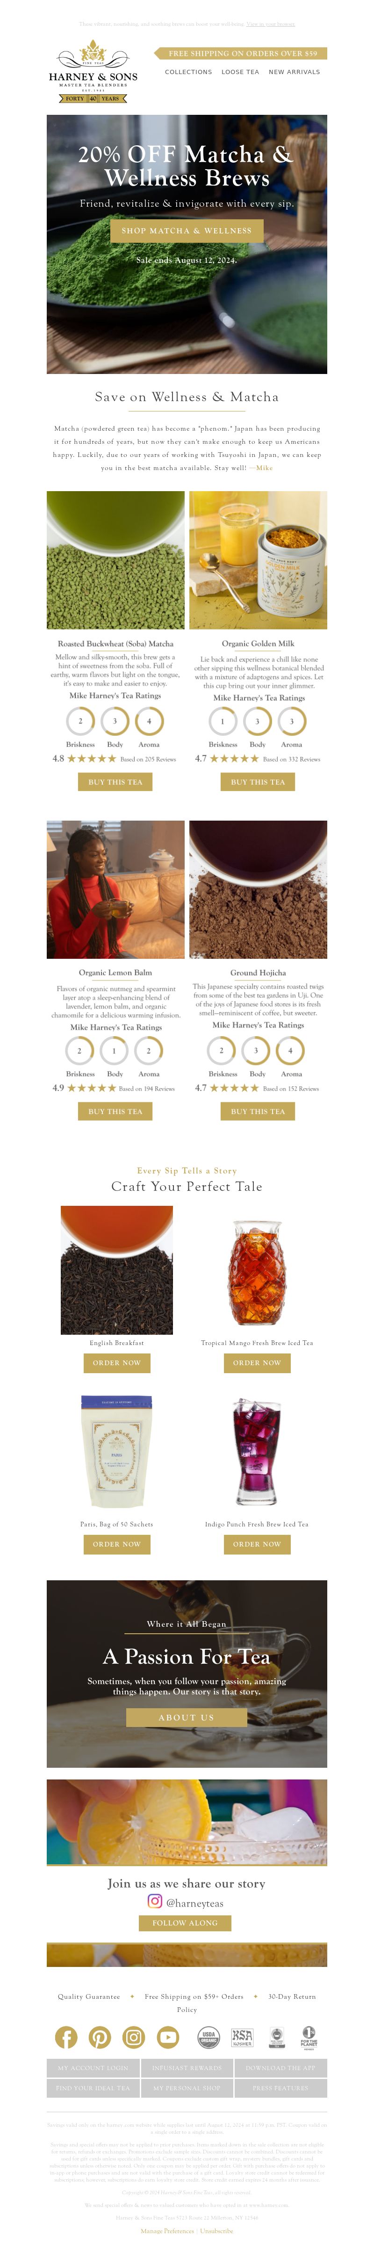The width and height of the screenshot is (374, 2250).
Task: Go to New Arrivals
Action: (x=294, y=73)
